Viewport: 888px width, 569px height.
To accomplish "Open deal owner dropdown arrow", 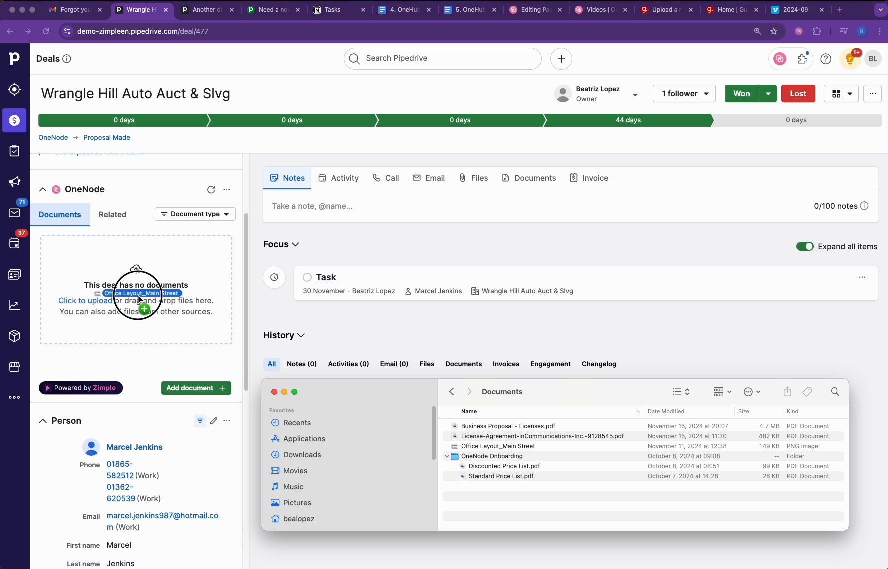I will (x=635, y=94).
